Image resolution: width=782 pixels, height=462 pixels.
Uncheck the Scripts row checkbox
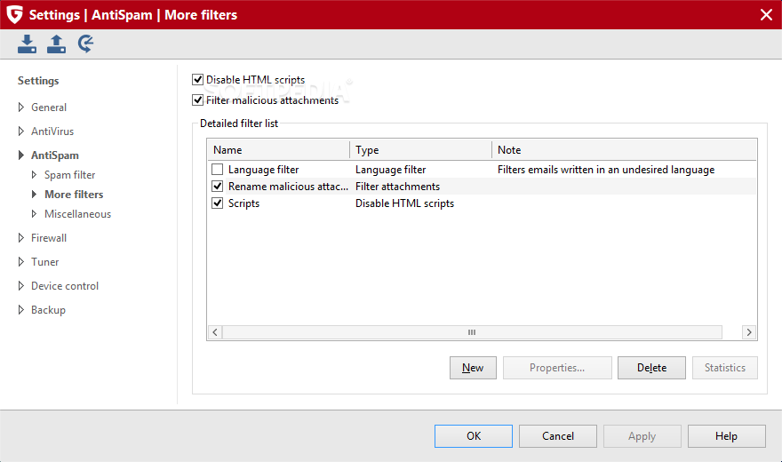click(217, 203)
